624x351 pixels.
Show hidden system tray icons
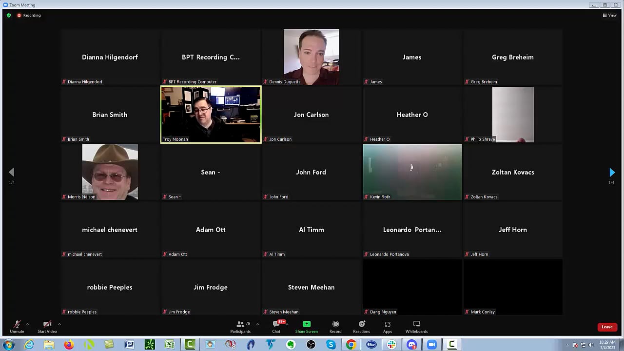point(567,345)
